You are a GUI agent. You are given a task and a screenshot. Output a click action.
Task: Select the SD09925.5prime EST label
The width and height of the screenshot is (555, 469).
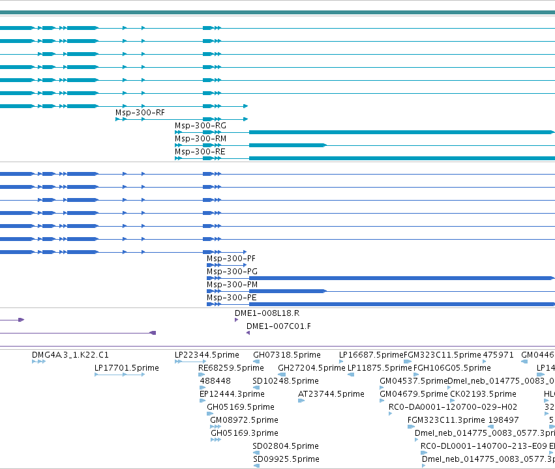tap(286, 460)
